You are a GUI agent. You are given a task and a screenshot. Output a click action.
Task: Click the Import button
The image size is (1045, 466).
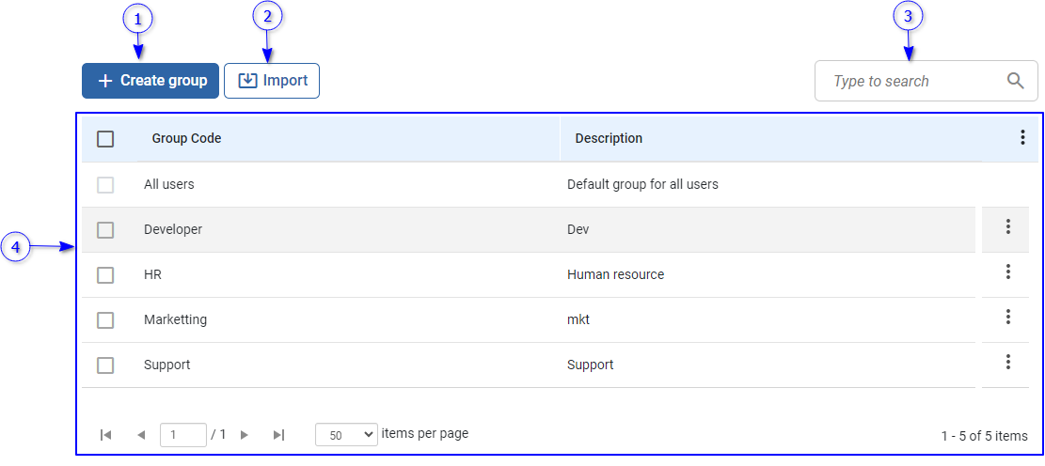pyautogui.click(x=272, y=81)
